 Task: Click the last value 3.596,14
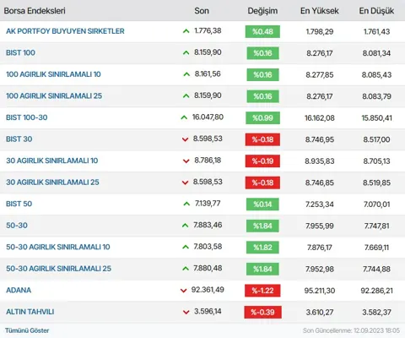208,311
